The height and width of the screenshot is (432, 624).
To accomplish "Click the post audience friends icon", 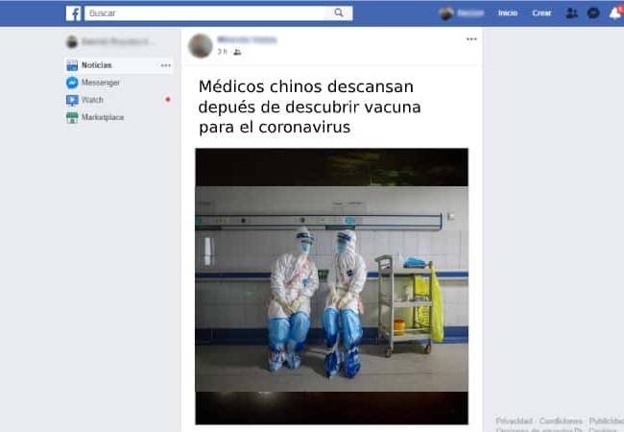I will coord(237,52).
